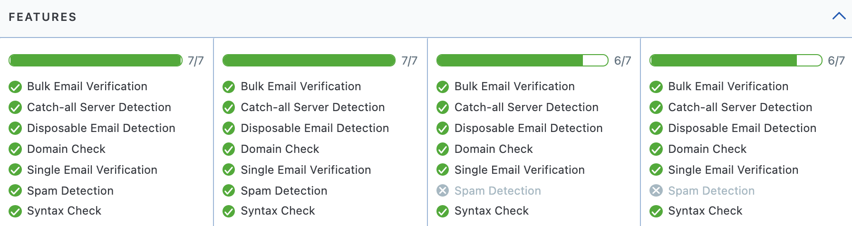
Task: Click the fourth column's 6/7 score text
Action: [836, 61]
